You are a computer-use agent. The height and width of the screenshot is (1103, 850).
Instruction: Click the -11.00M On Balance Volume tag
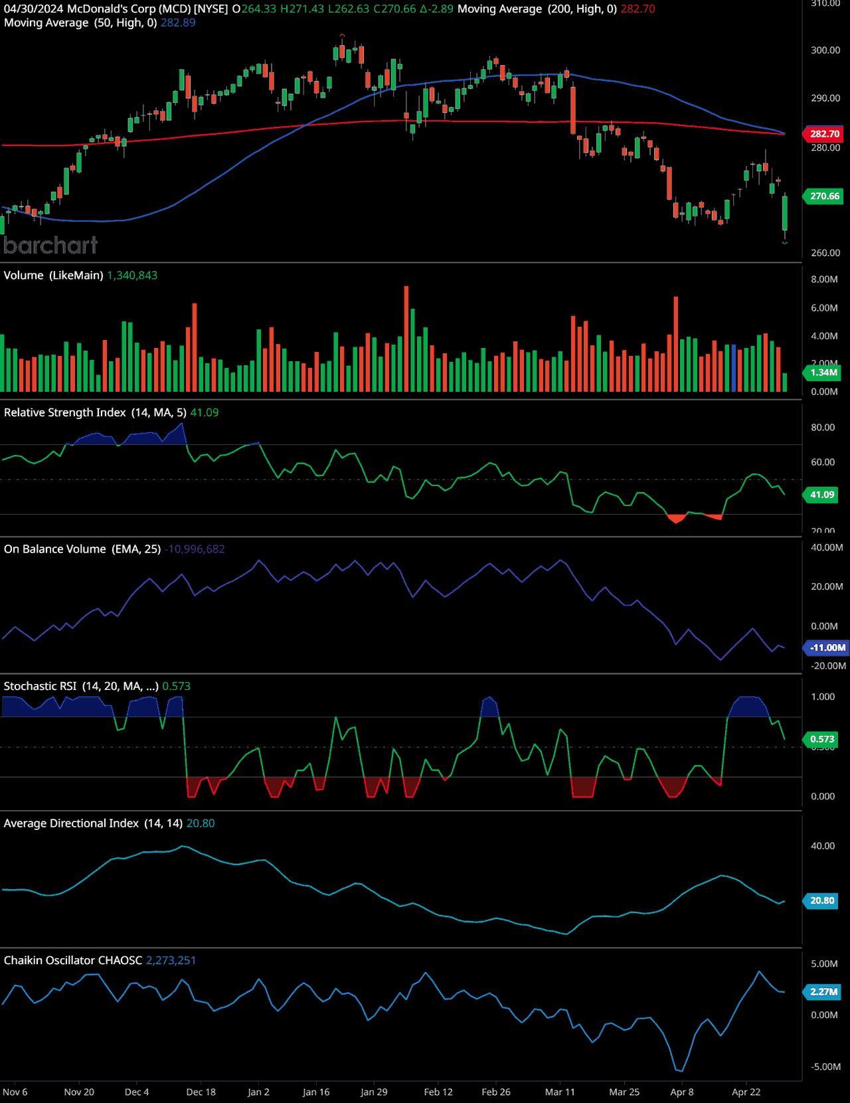pyautogui.click(x=827, y=647)
